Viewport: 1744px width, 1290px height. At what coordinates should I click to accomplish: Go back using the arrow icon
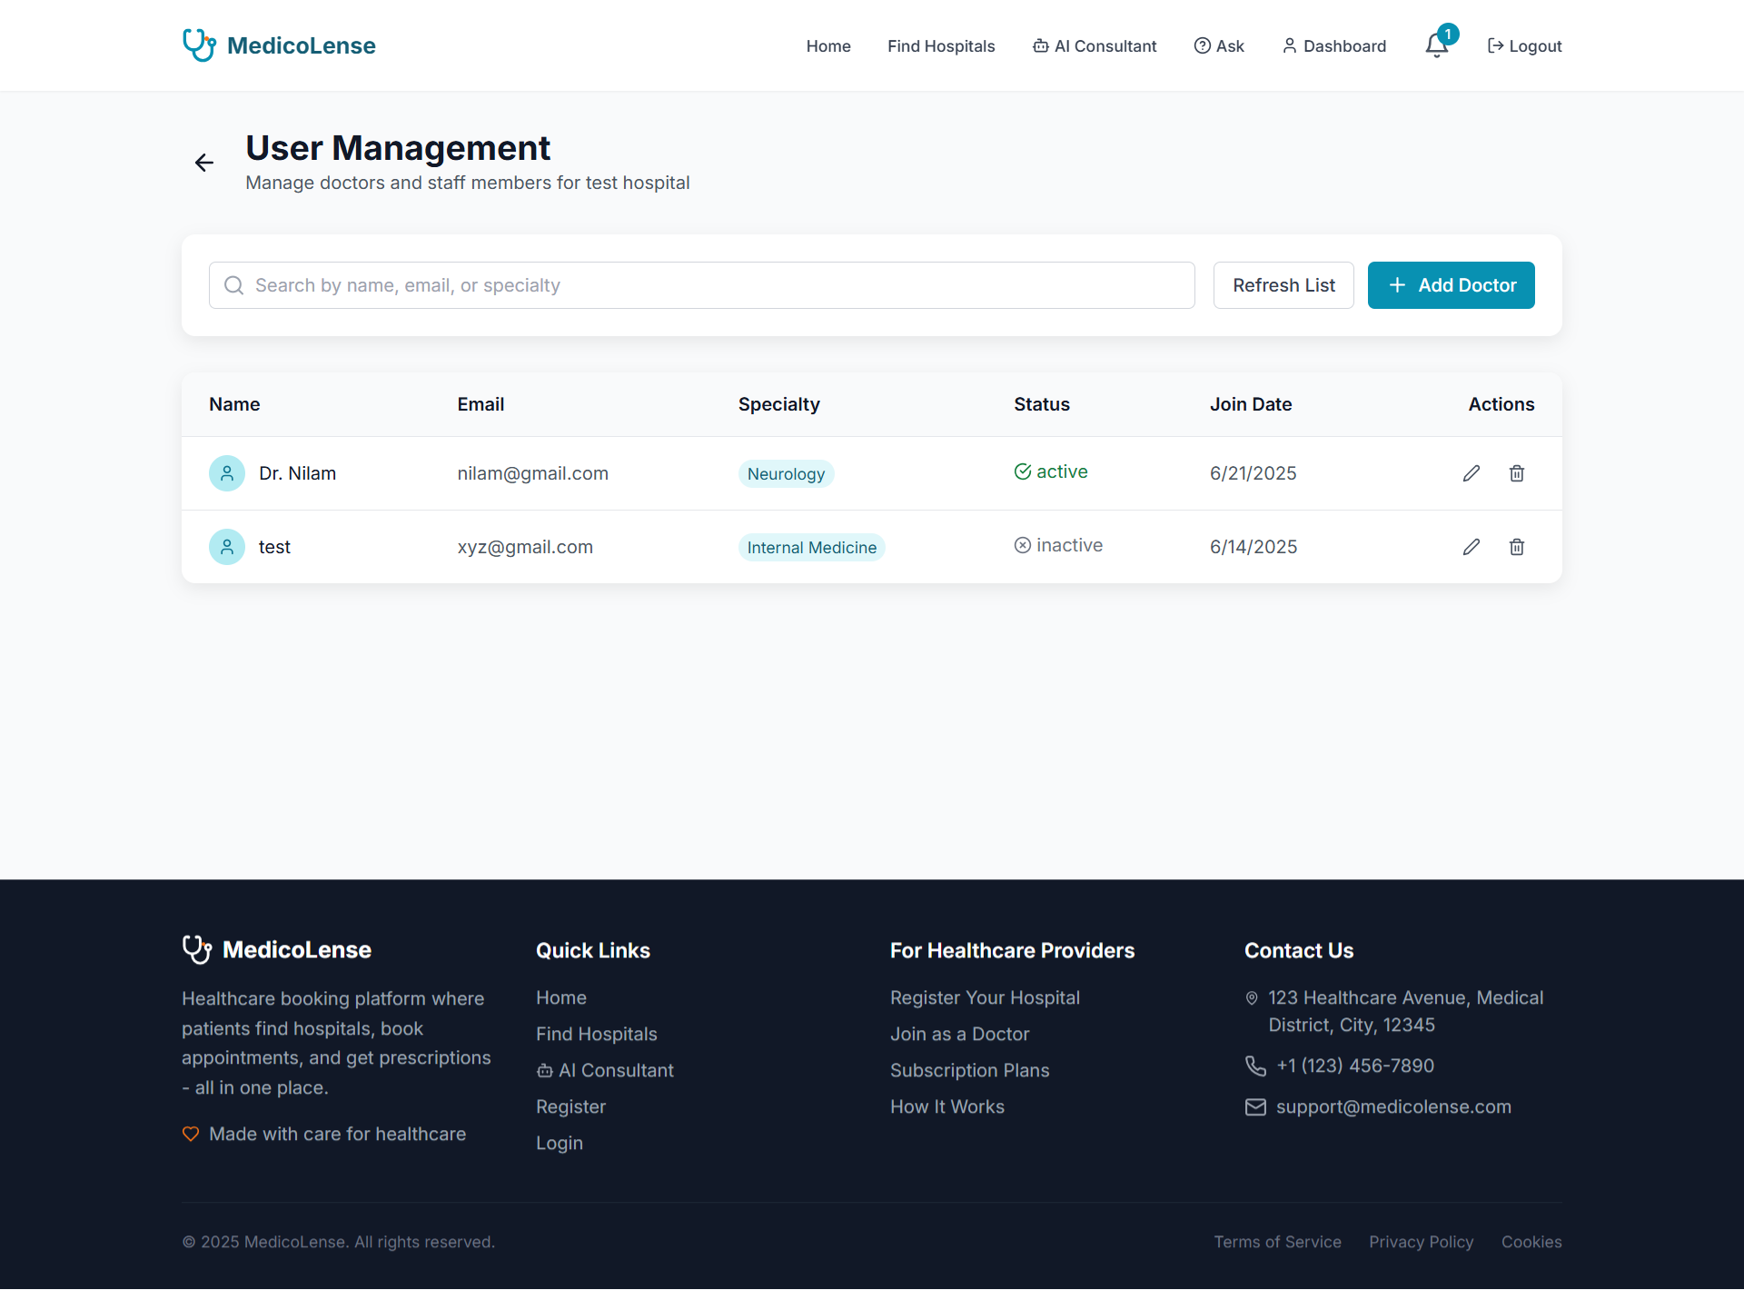click(x=204, y=163)
